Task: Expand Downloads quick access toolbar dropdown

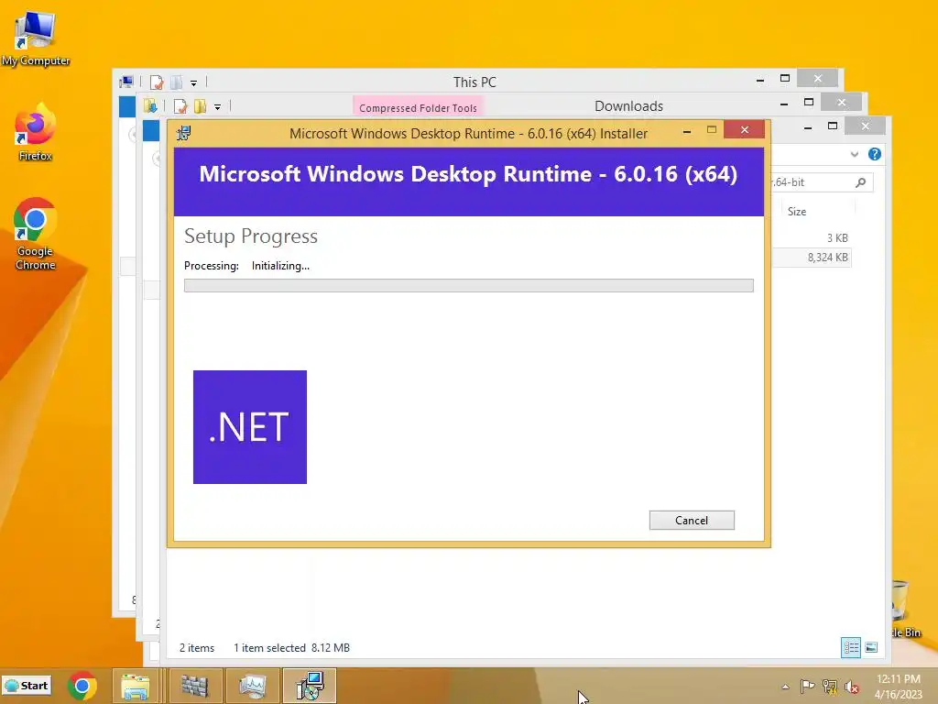Action: click(x=218, y=106)
